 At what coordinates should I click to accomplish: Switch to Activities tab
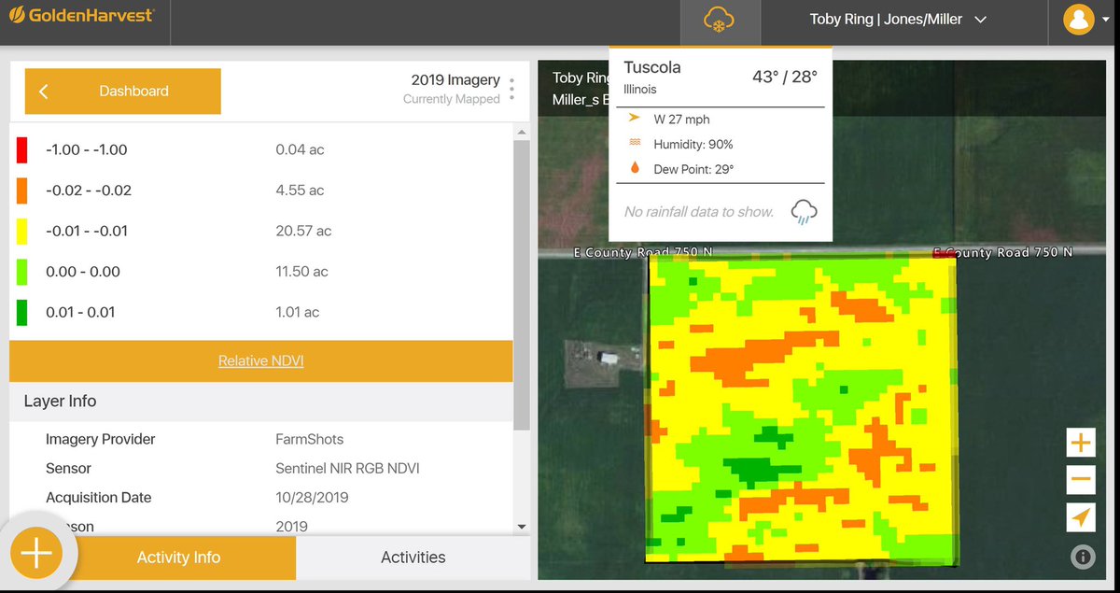click(413, 558)
